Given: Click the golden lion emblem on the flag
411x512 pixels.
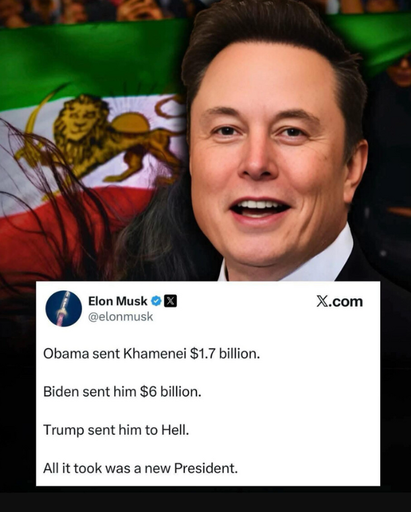Looking at the screenshot, I should pos(98,137).
